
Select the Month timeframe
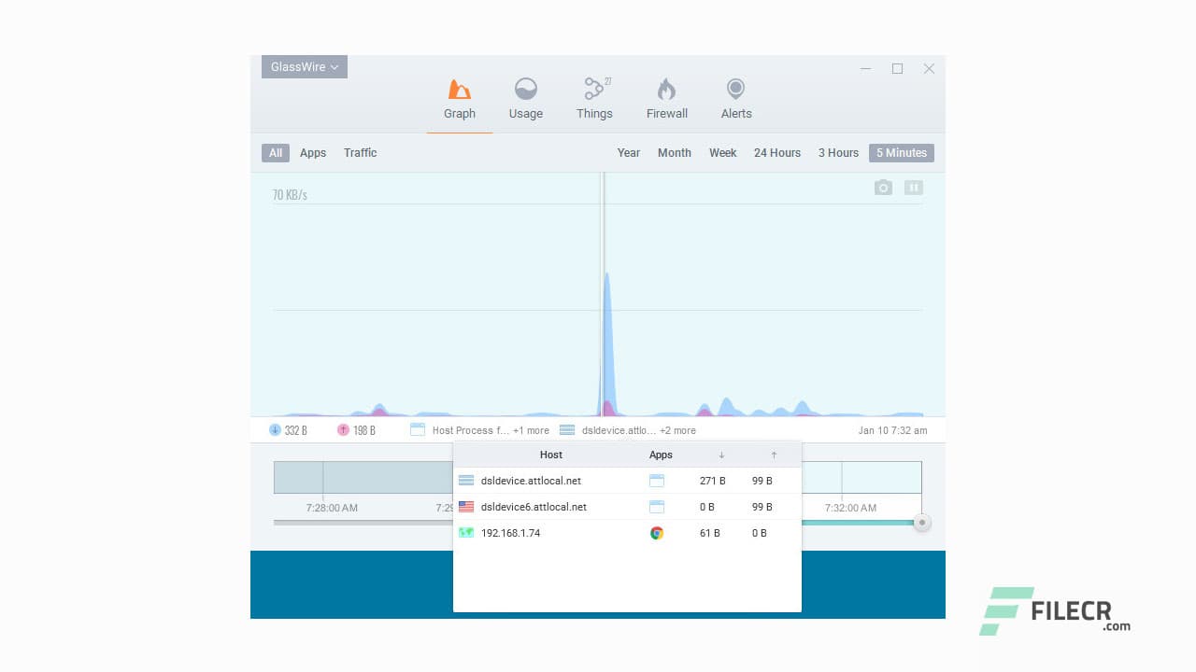674,152
